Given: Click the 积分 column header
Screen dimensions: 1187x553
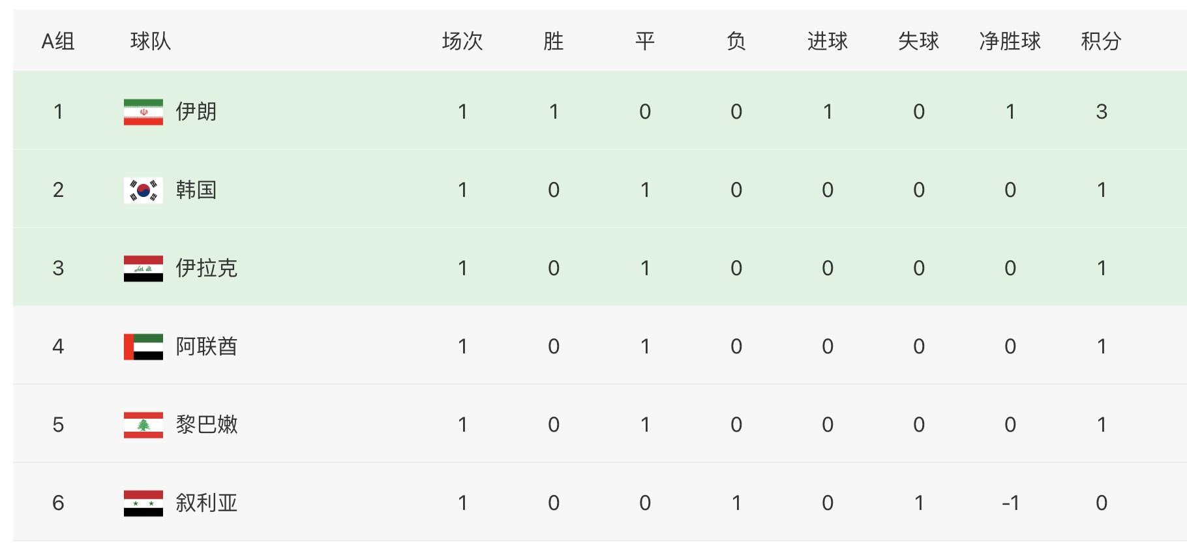Looking at the screenshot, I should 1101,41.
